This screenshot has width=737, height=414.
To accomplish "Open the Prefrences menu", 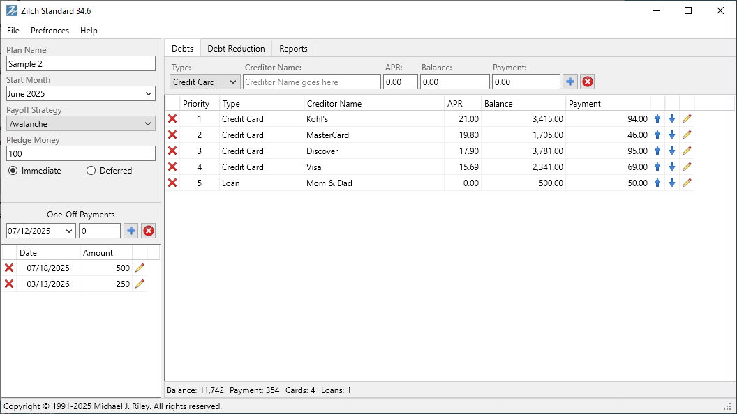I will 50,31.
